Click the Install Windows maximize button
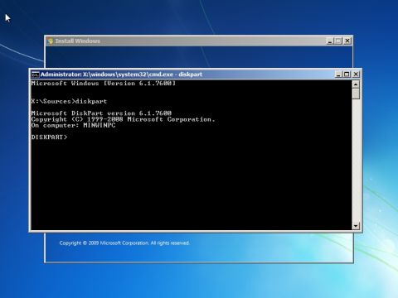 point(338,41)
